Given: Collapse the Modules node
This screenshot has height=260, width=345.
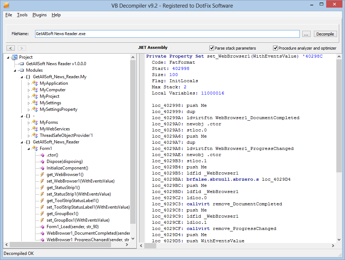Looking at the screenshot, I should [15, 71].
